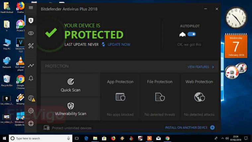Viewport: 252px width, 142px height.
Task: Open the Notifications bell icon
Action: (x=31, y=78)
